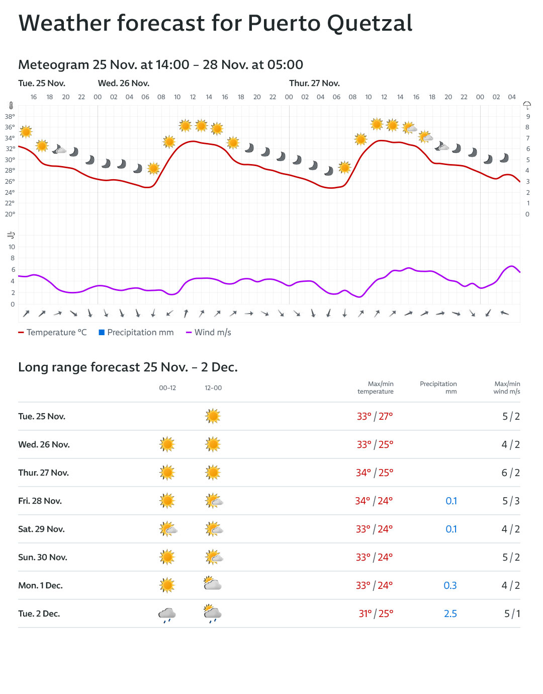The height and width of the screenshot is (694, 543).
Task: Click Wed. 26 Nov. 00–12 sun icon in table
Action: 167,444
